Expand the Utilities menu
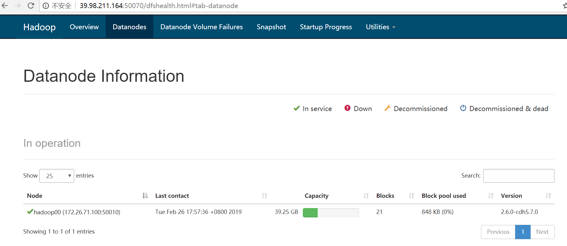Screen dimensions: 567x246 (x=380, y=27)
